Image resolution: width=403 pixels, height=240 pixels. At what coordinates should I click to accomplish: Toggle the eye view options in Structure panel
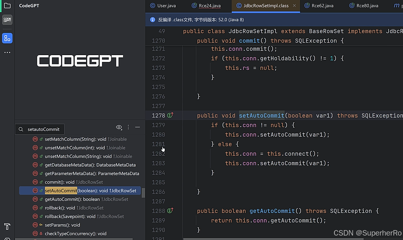119,127
